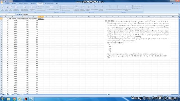The width and height of the screenshot is (180, 101).
Task: Switch to sheet Лист3
Action: click(18, 95)
